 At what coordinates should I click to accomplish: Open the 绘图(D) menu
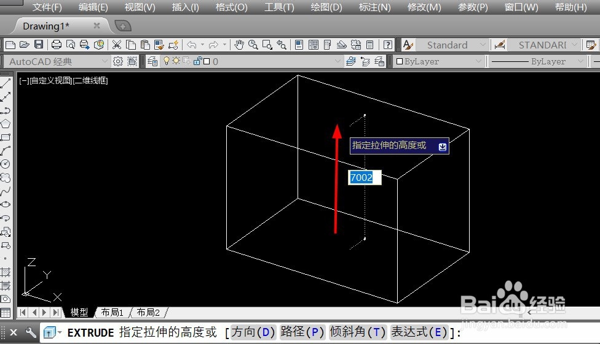click(326, 7)
